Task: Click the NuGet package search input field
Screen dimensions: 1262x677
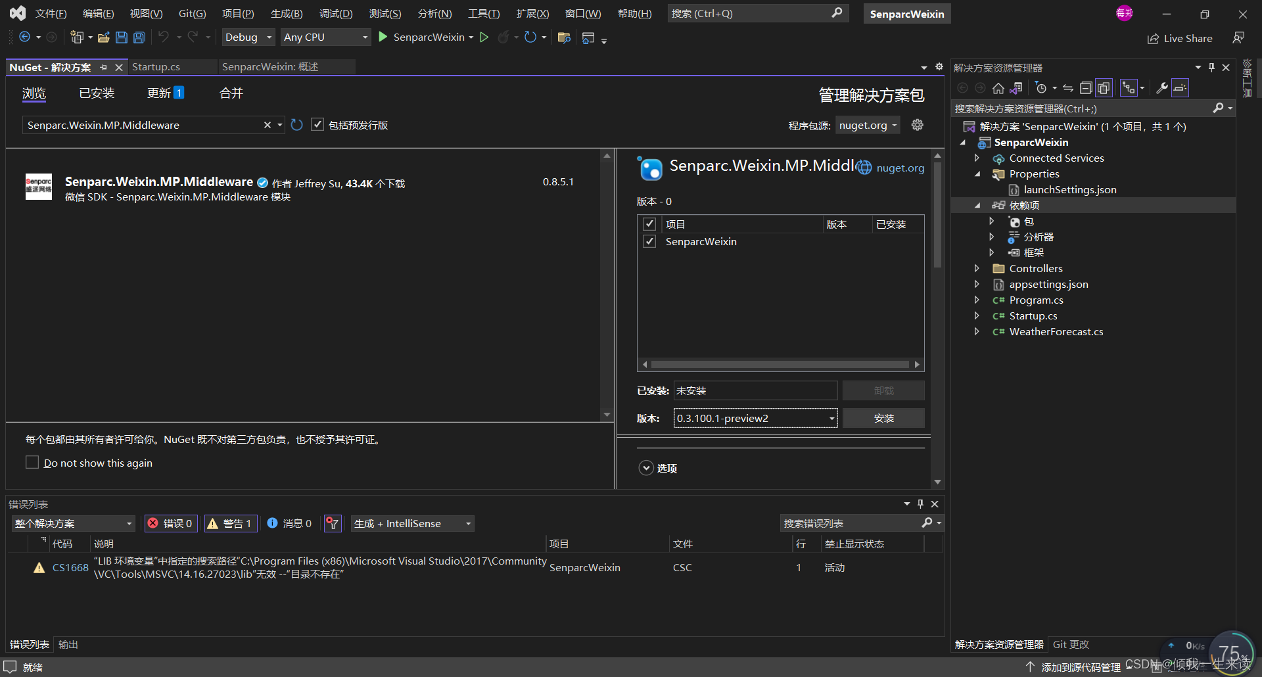Action: pos(143,125)
